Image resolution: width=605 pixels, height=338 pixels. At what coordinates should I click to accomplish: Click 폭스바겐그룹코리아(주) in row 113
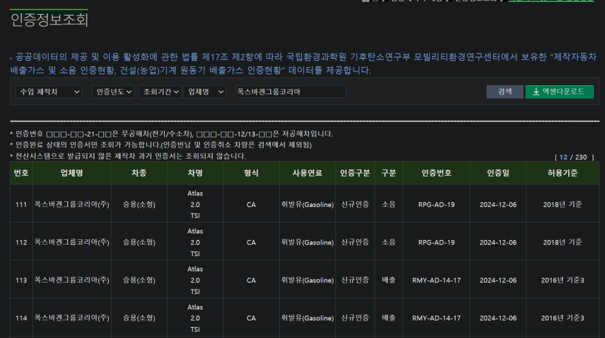point(72,280)
